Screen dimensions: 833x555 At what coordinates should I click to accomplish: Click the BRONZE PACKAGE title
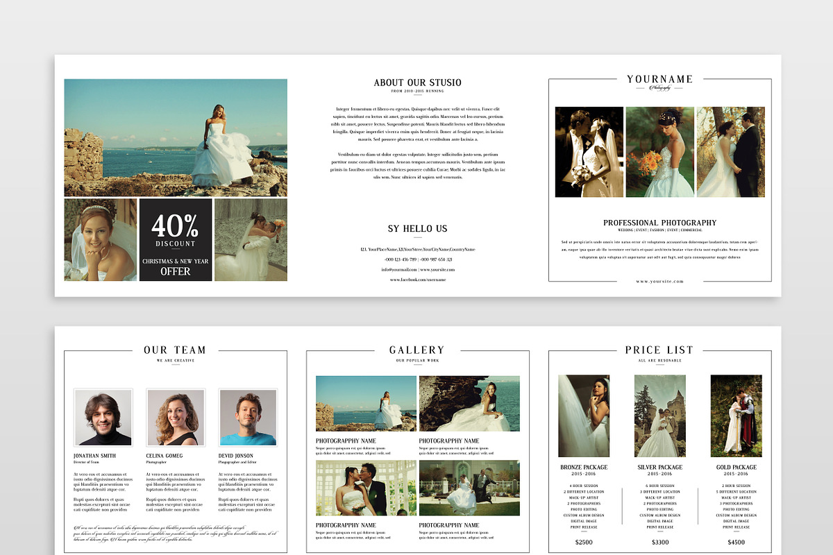point(584,468)
